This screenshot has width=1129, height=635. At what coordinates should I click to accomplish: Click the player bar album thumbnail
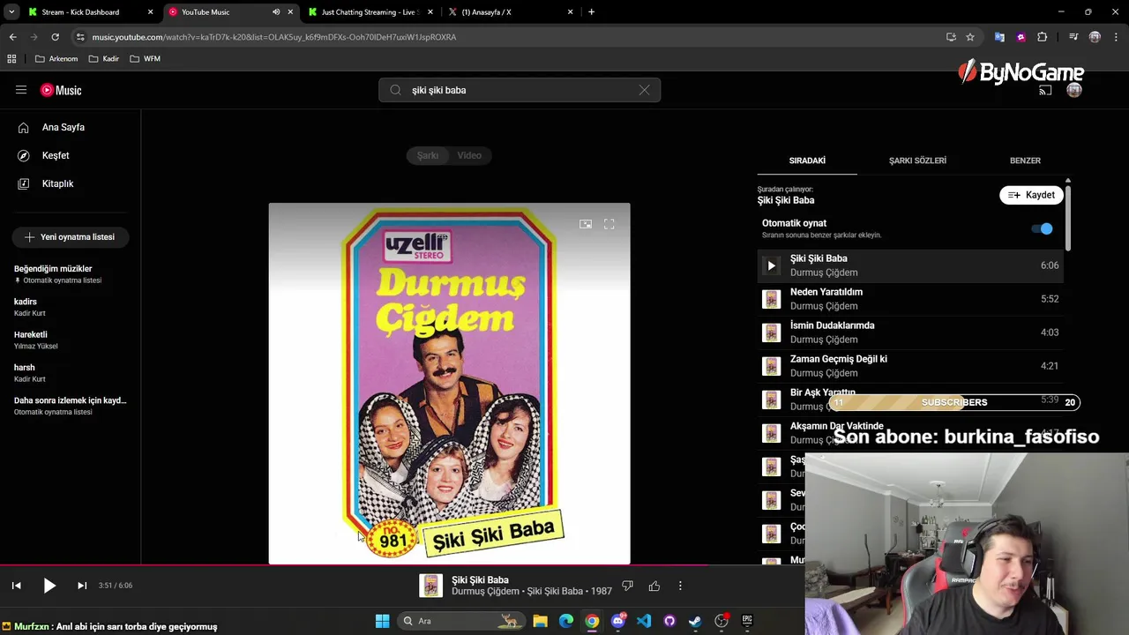[x=430, y=586]
